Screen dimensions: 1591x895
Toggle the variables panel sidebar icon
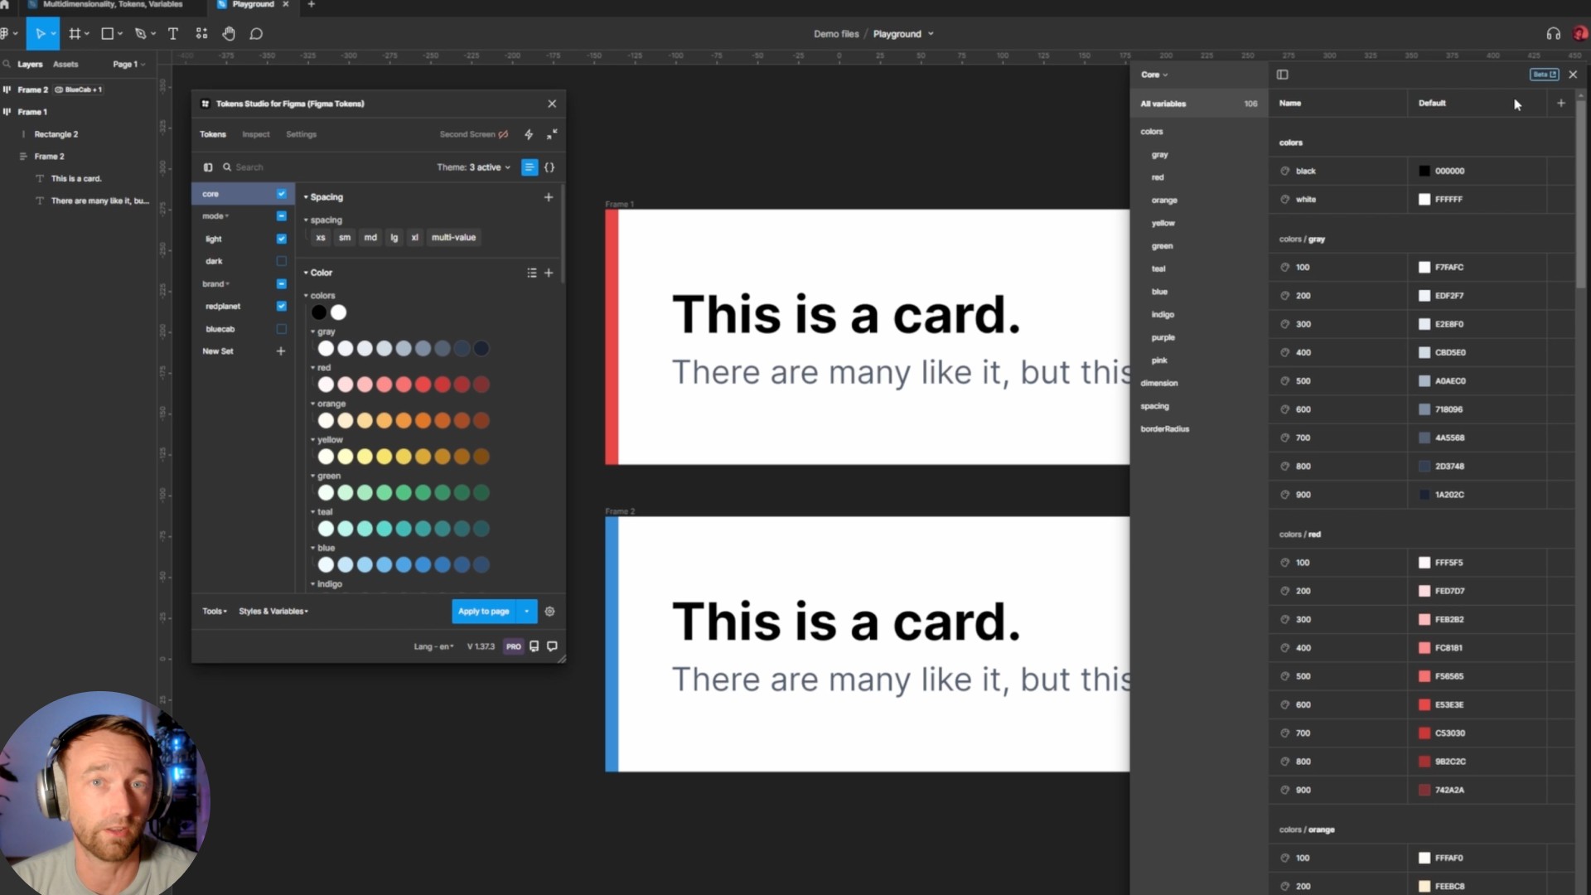click(x=1283, y=75)
